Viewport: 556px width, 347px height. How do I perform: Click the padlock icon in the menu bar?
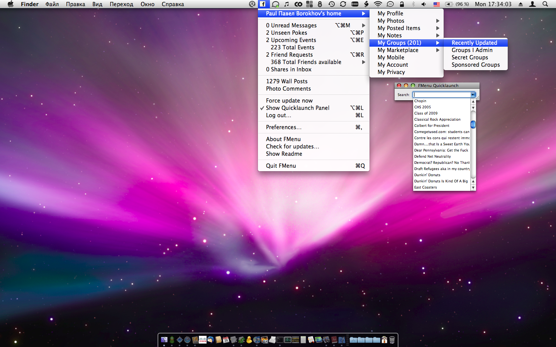pyautogui.click(x=402, y=4)
